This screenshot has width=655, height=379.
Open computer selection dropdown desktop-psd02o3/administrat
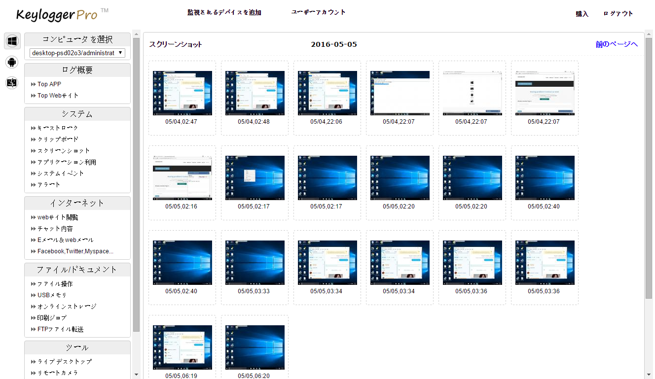click(x=77, y=53)
